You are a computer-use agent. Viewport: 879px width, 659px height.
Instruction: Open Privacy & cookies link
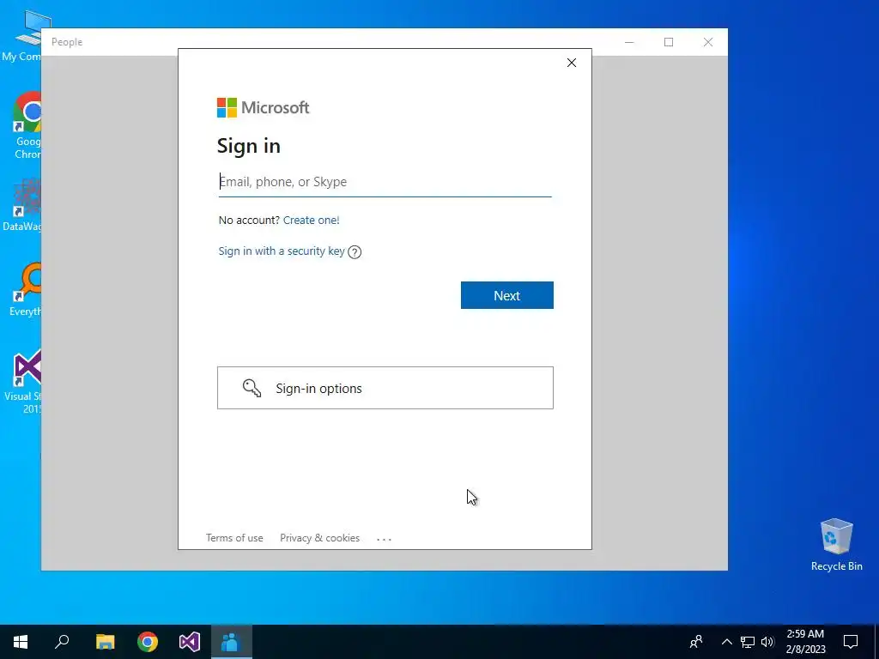(x=319, y=538)
